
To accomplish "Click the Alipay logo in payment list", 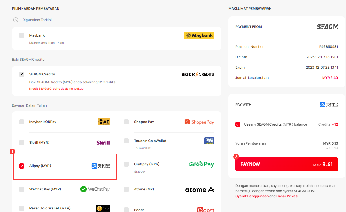I will click(101, 166).
